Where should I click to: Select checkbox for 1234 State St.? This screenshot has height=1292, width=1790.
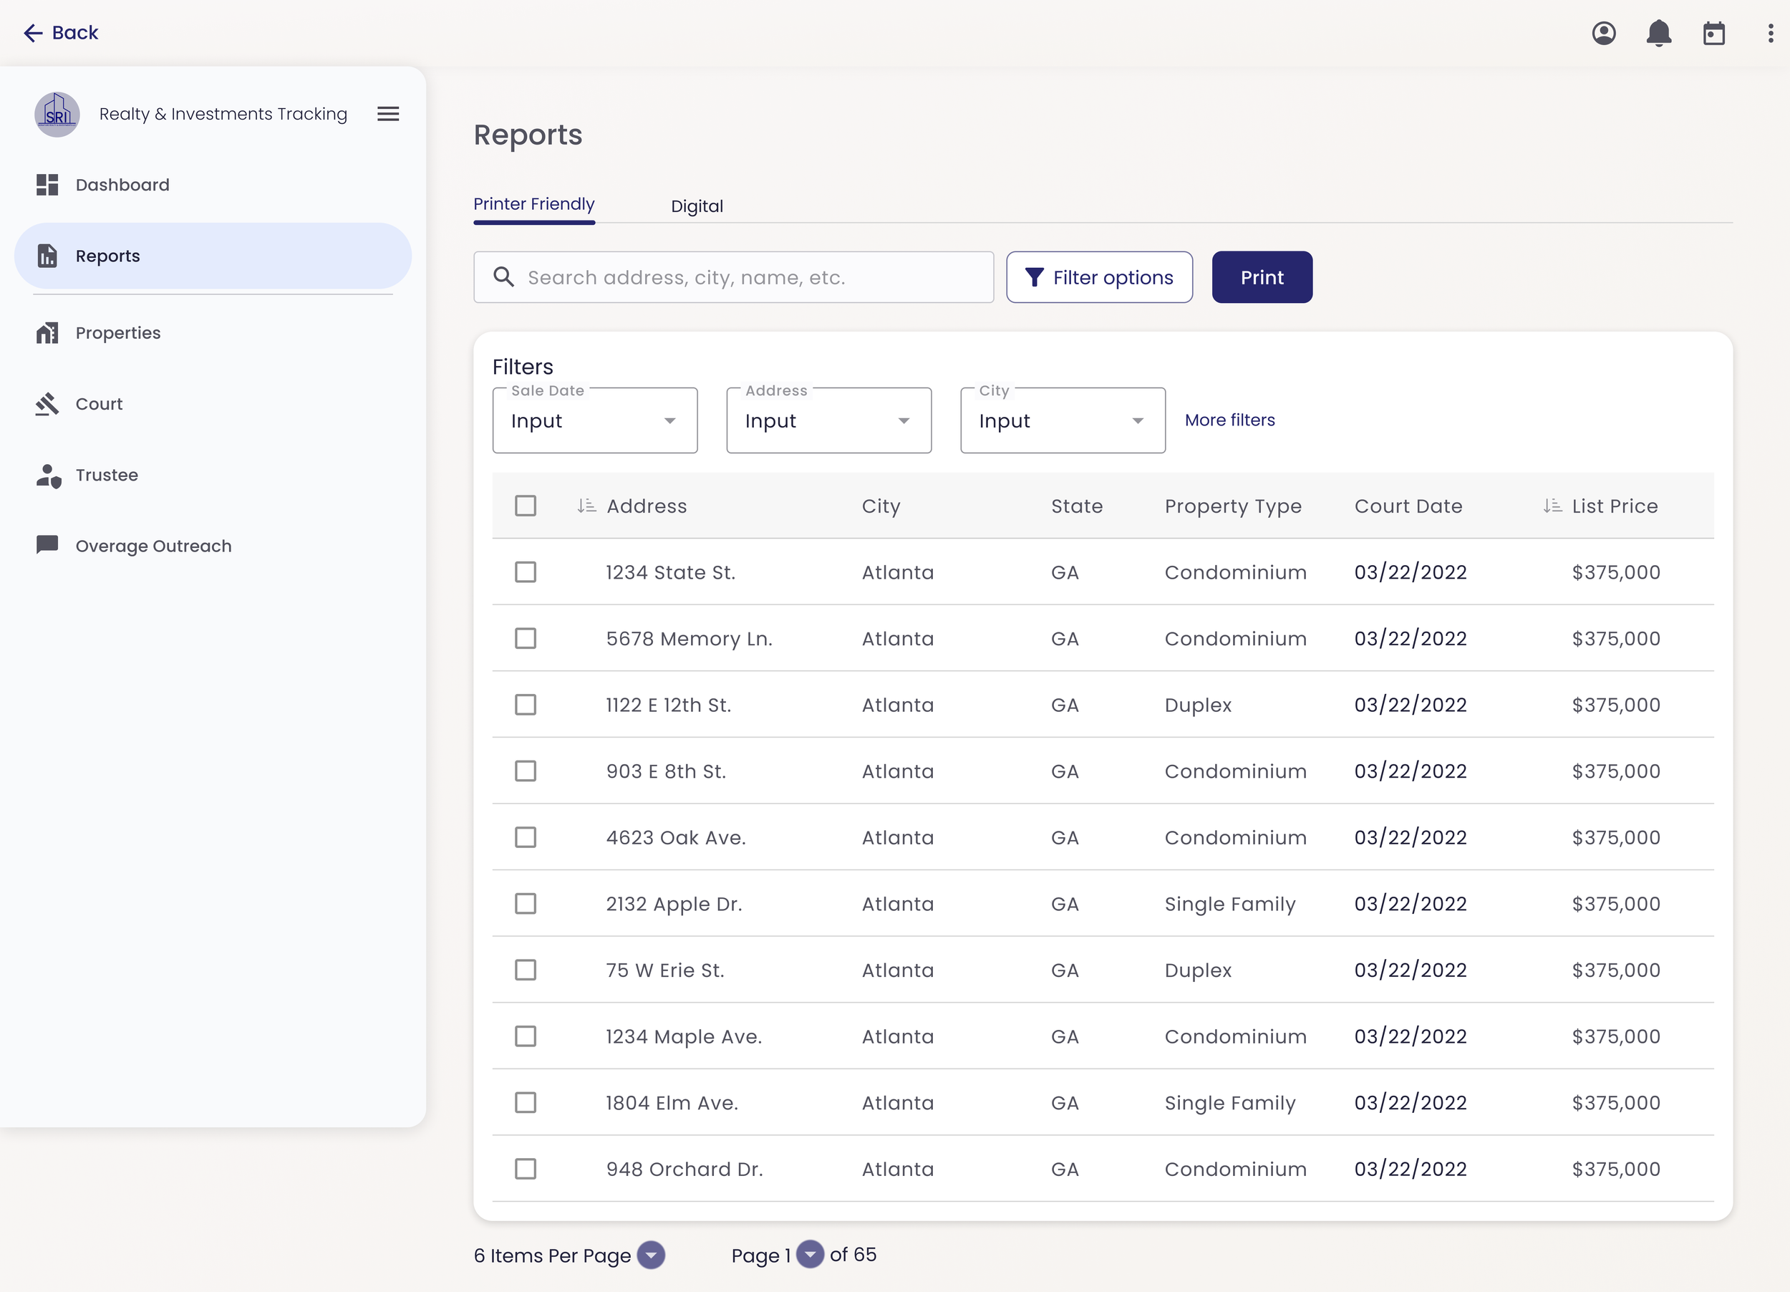point(526,572)
